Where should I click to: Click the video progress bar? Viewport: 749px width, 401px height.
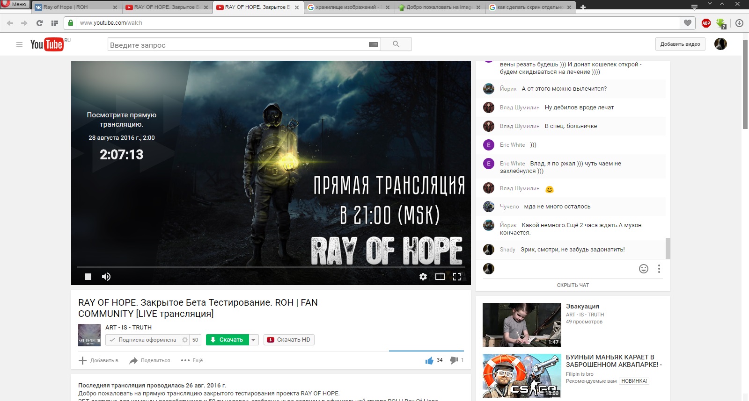[x=271, y=267]
